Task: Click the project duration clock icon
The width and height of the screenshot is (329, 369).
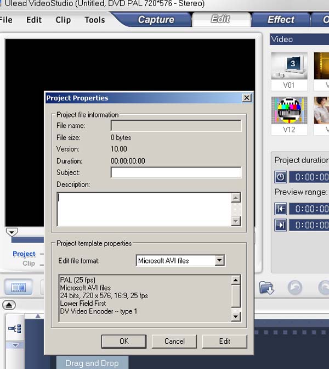Action: tap(280, 177)
